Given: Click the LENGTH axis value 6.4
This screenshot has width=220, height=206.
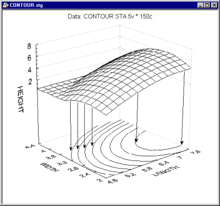Looking at the screenshot, I should [x=163, y=163].
